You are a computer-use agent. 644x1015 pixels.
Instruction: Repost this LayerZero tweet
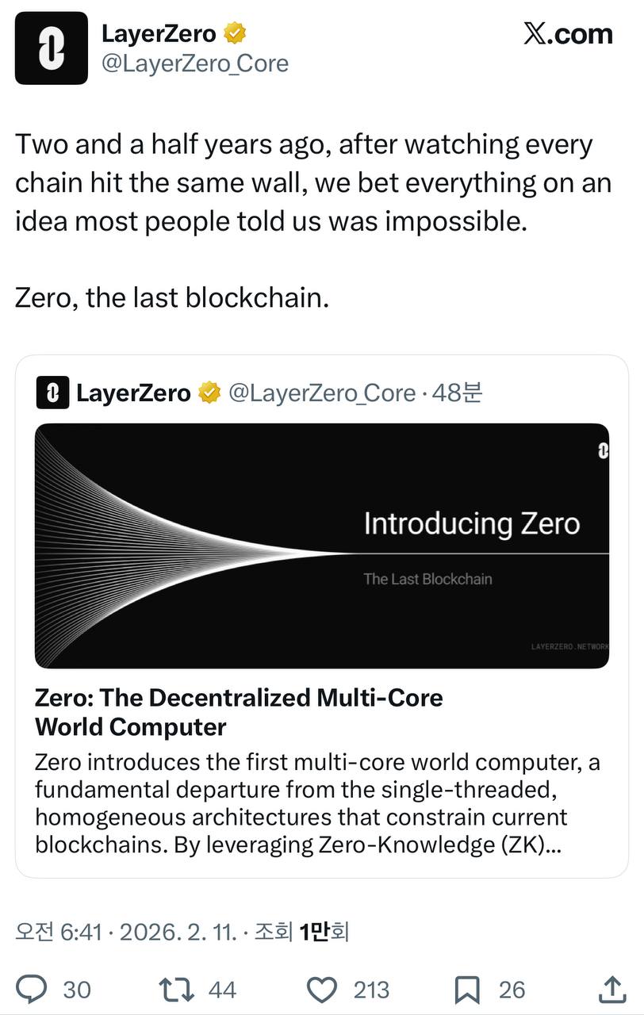pos(174,989)
